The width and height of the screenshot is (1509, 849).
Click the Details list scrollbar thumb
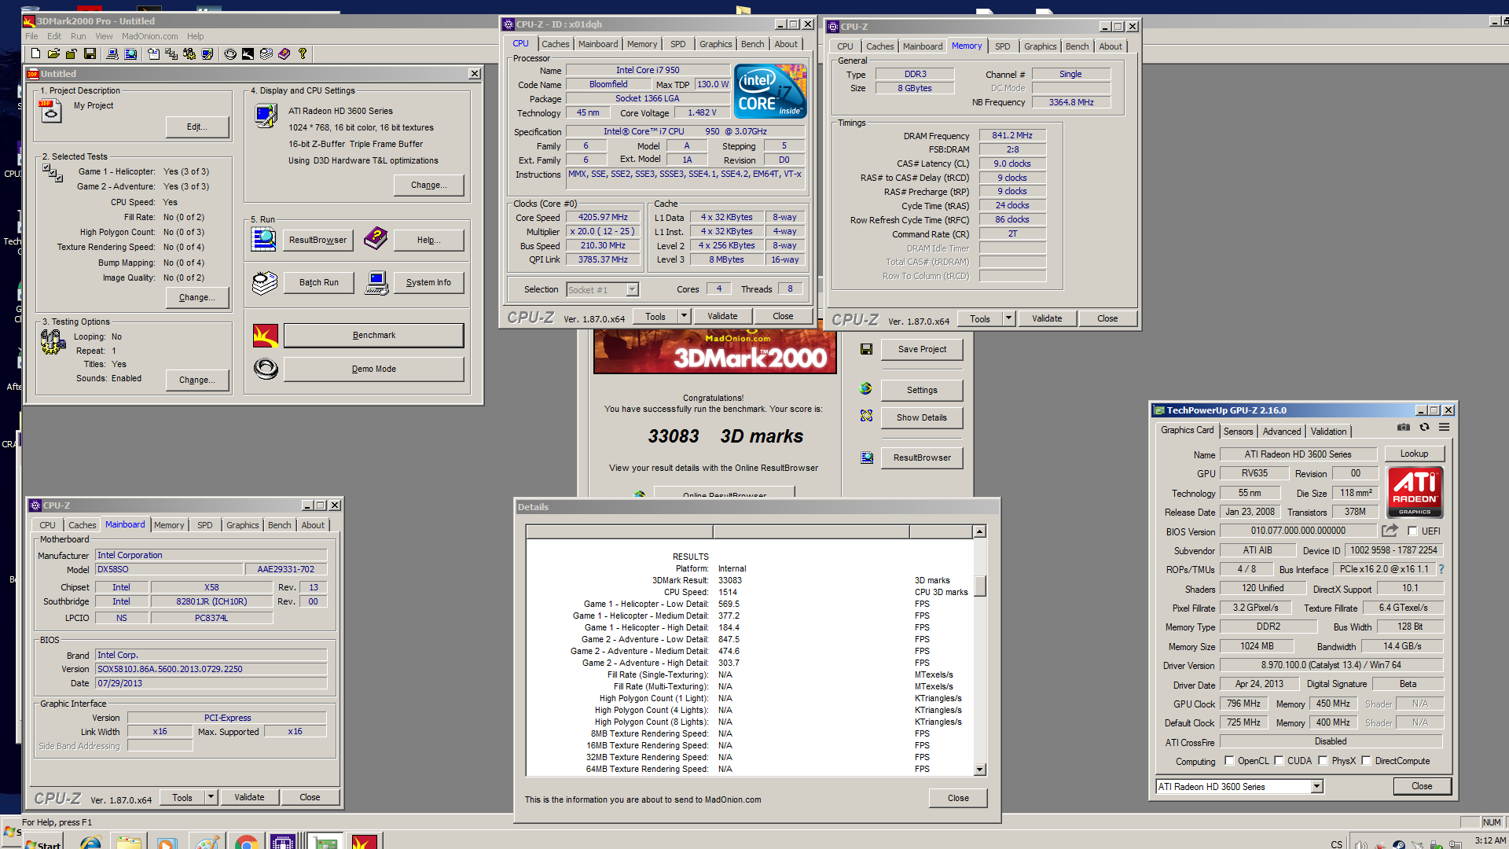pyautogui.click(x=979, y=586)
